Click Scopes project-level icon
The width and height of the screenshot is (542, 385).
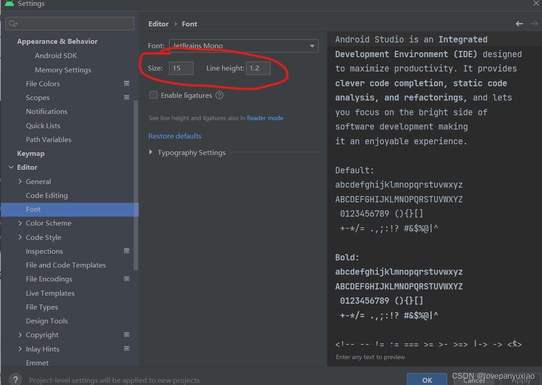tap(126, 97)
